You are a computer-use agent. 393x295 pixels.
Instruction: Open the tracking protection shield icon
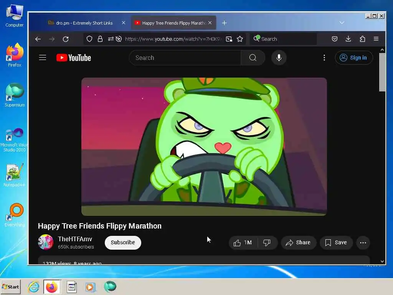coord(89,39)
